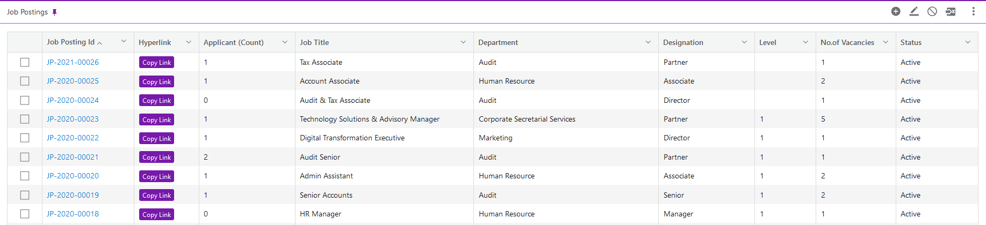This screenshot has height=225, width=986.
Task: Open the JP-2020-00018 posting link
Action: (x=73, y=214)
